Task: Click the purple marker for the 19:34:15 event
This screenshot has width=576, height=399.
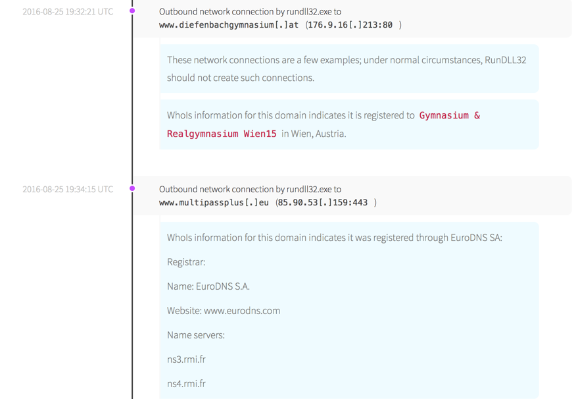Action: click(x=132, y=188)
